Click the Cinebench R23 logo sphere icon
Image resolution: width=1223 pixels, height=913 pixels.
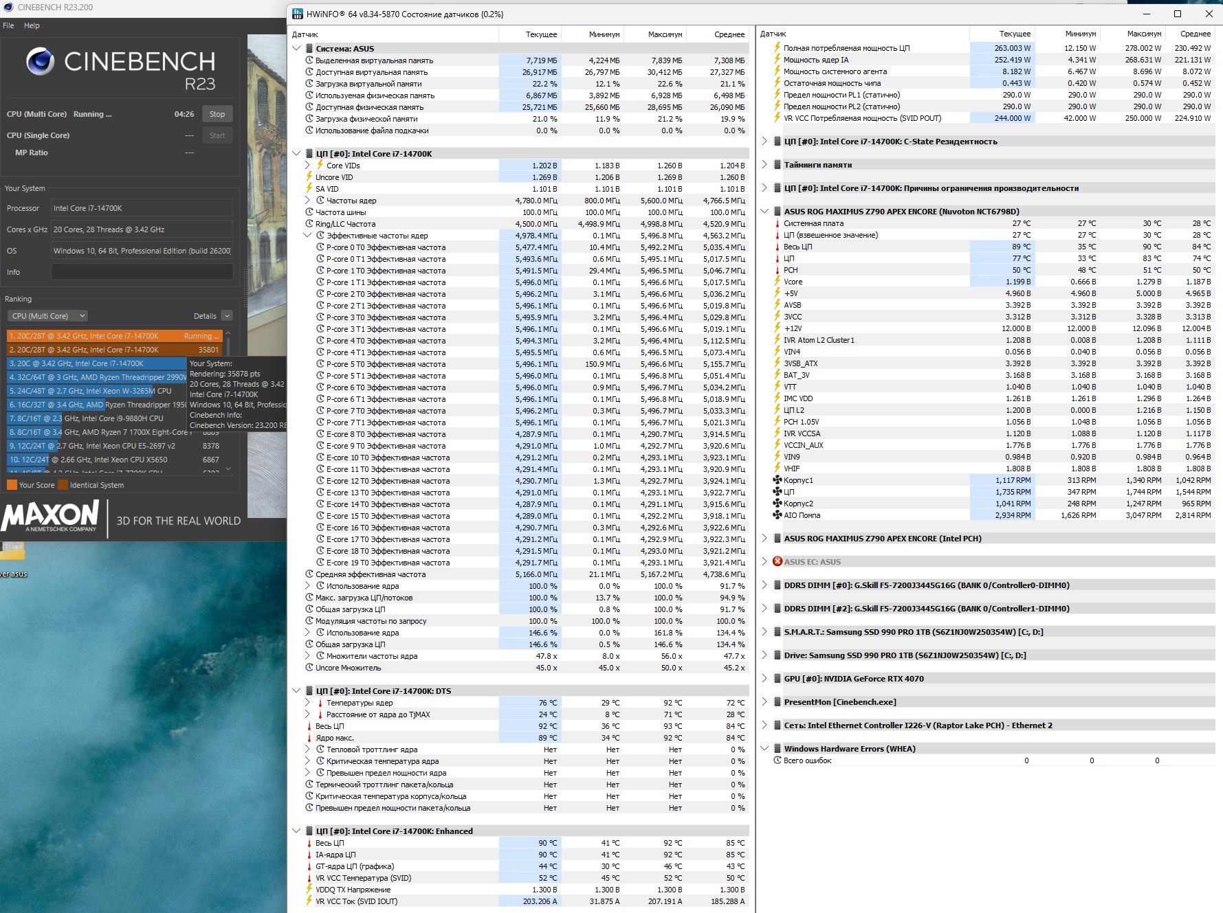click(x=41, y=62)
